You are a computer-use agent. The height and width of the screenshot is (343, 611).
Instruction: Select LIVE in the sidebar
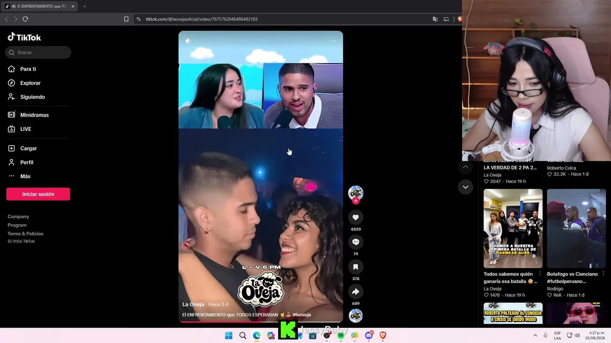click(20, 129)
